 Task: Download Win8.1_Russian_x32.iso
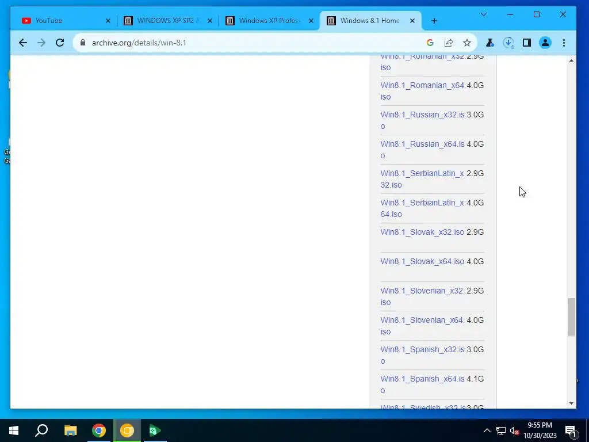click(x=423, y=120)
